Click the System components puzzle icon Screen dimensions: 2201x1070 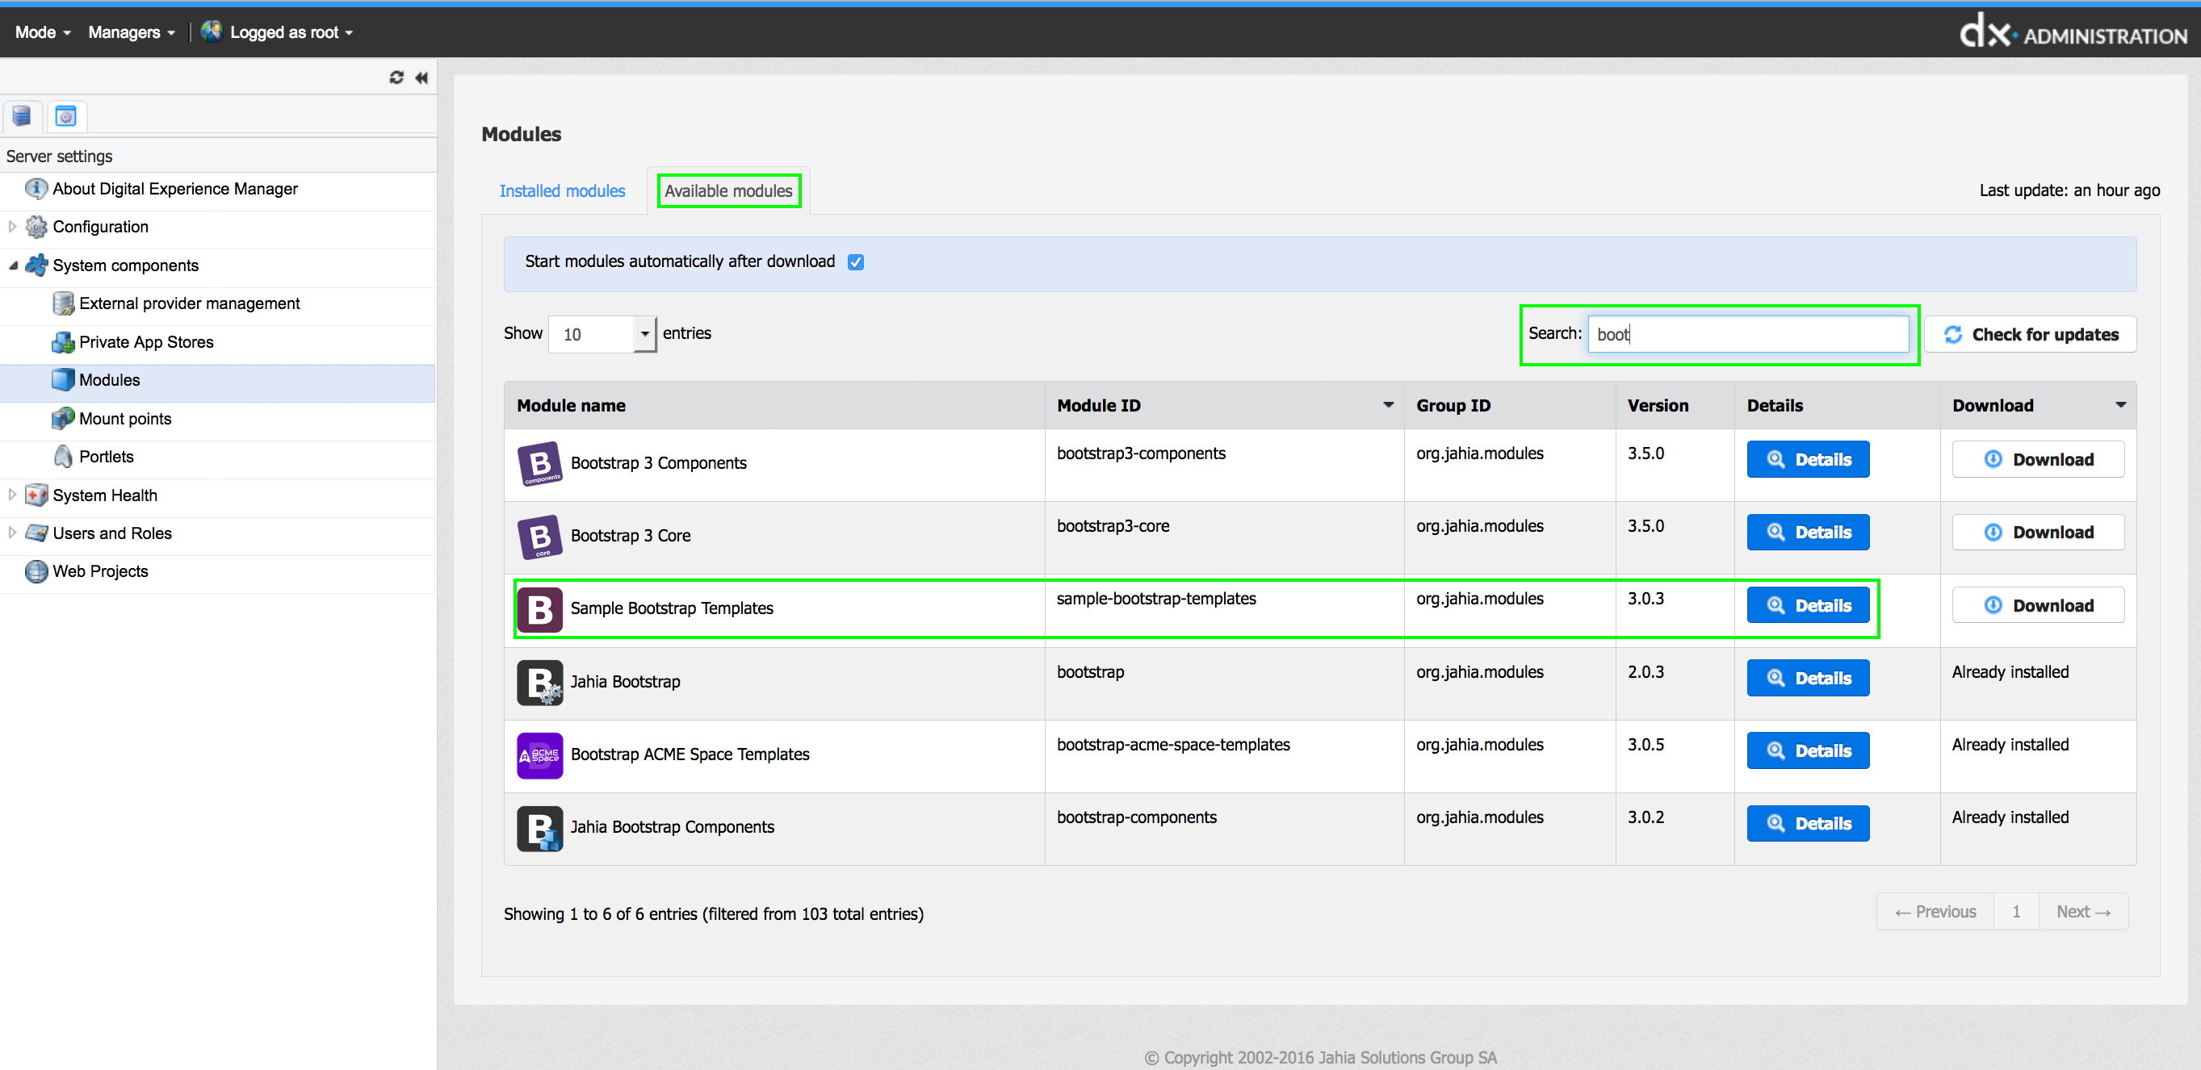[36, 265]
